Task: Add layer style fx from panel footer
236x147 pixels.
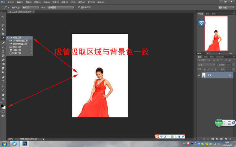Action: coord(208,139)
